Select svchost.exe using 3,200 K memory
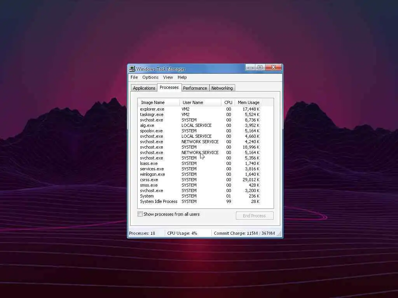This screenshot has height=298, width=398. tap(200, 191)
